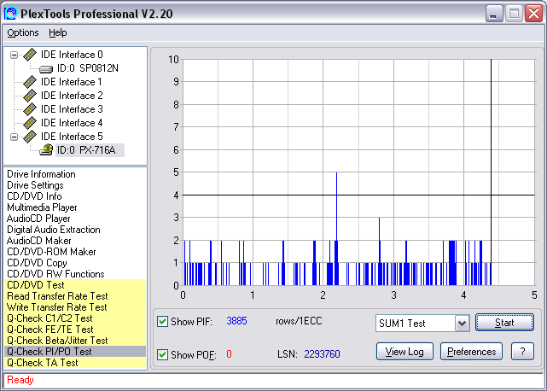Open Digital Audio Extraction
The width and height of the screenshot is (547, 391).
[x=54, y=230]
